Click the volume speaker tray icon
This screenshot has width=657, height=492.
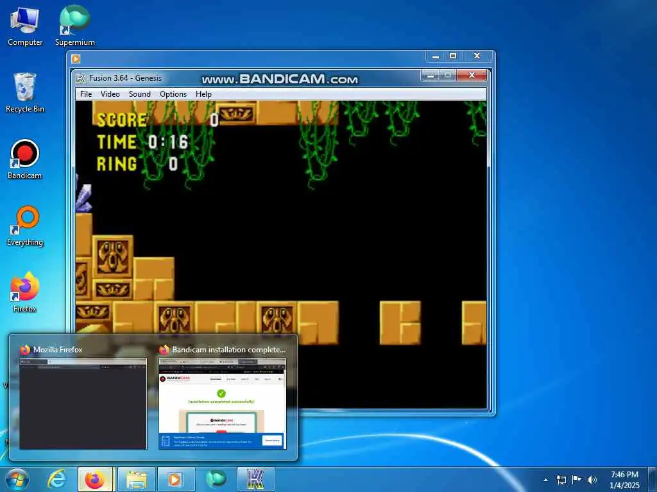click(x=592, y=480)
